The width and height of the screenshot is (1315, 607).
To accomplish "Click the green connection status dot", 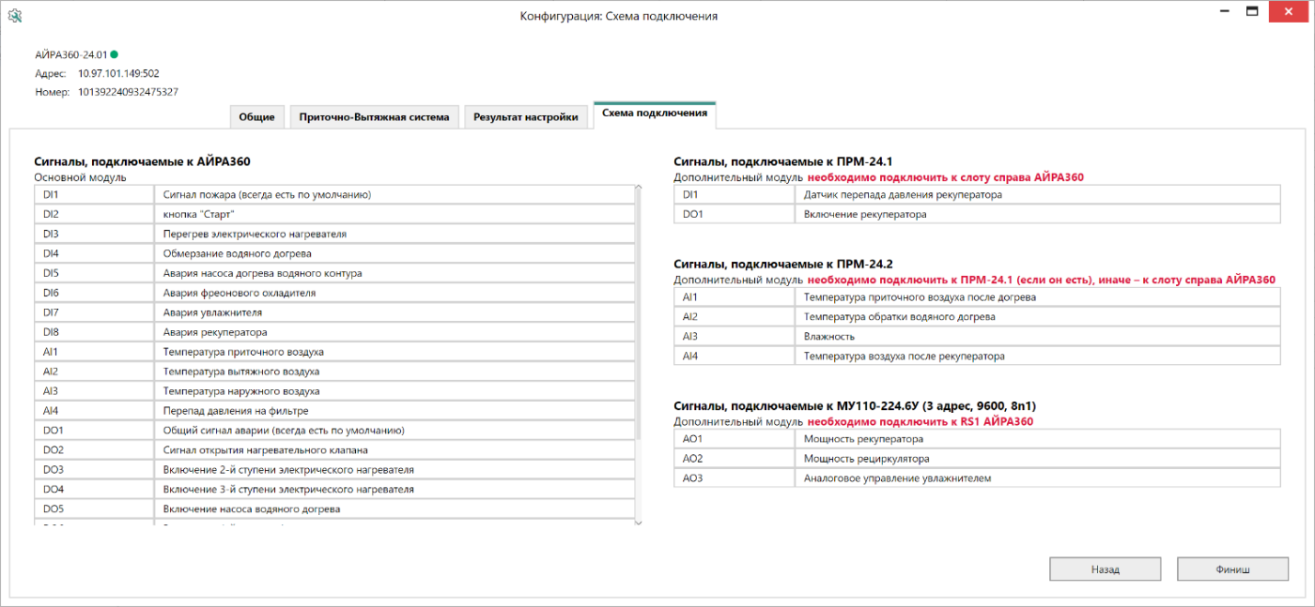I will coord(115,54).
